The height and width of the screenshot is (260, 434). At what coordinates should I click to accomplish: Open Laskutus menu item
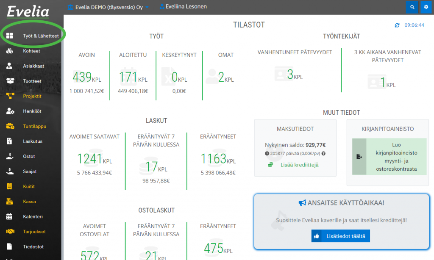tap(33, 141)
